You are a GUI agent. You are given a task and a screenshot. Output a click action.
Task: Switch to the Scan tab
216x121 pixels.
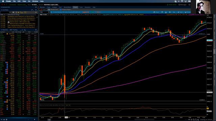[60, 7]
